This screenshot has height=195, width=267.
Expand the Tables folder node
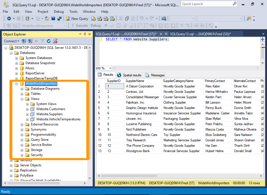pyautogui.click(x=22, y=94)
